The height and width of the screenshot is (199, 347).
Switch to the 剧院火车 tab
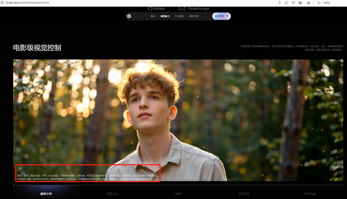tap(112, 194)
